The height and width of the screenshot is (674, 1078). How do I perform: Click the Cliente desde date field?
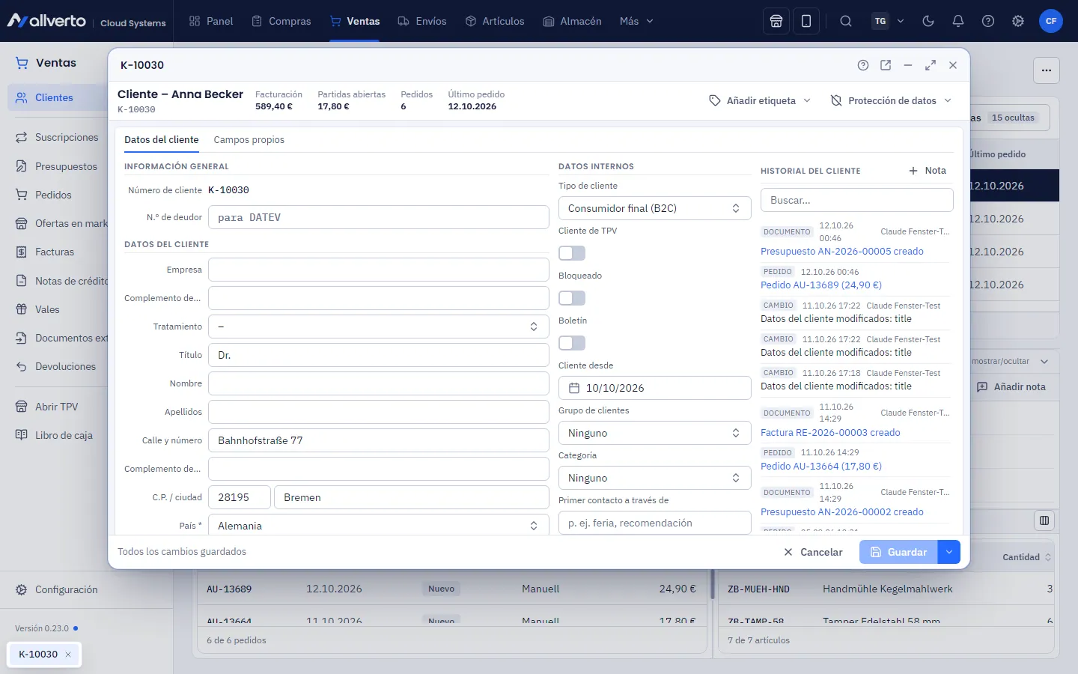[655, 388]
